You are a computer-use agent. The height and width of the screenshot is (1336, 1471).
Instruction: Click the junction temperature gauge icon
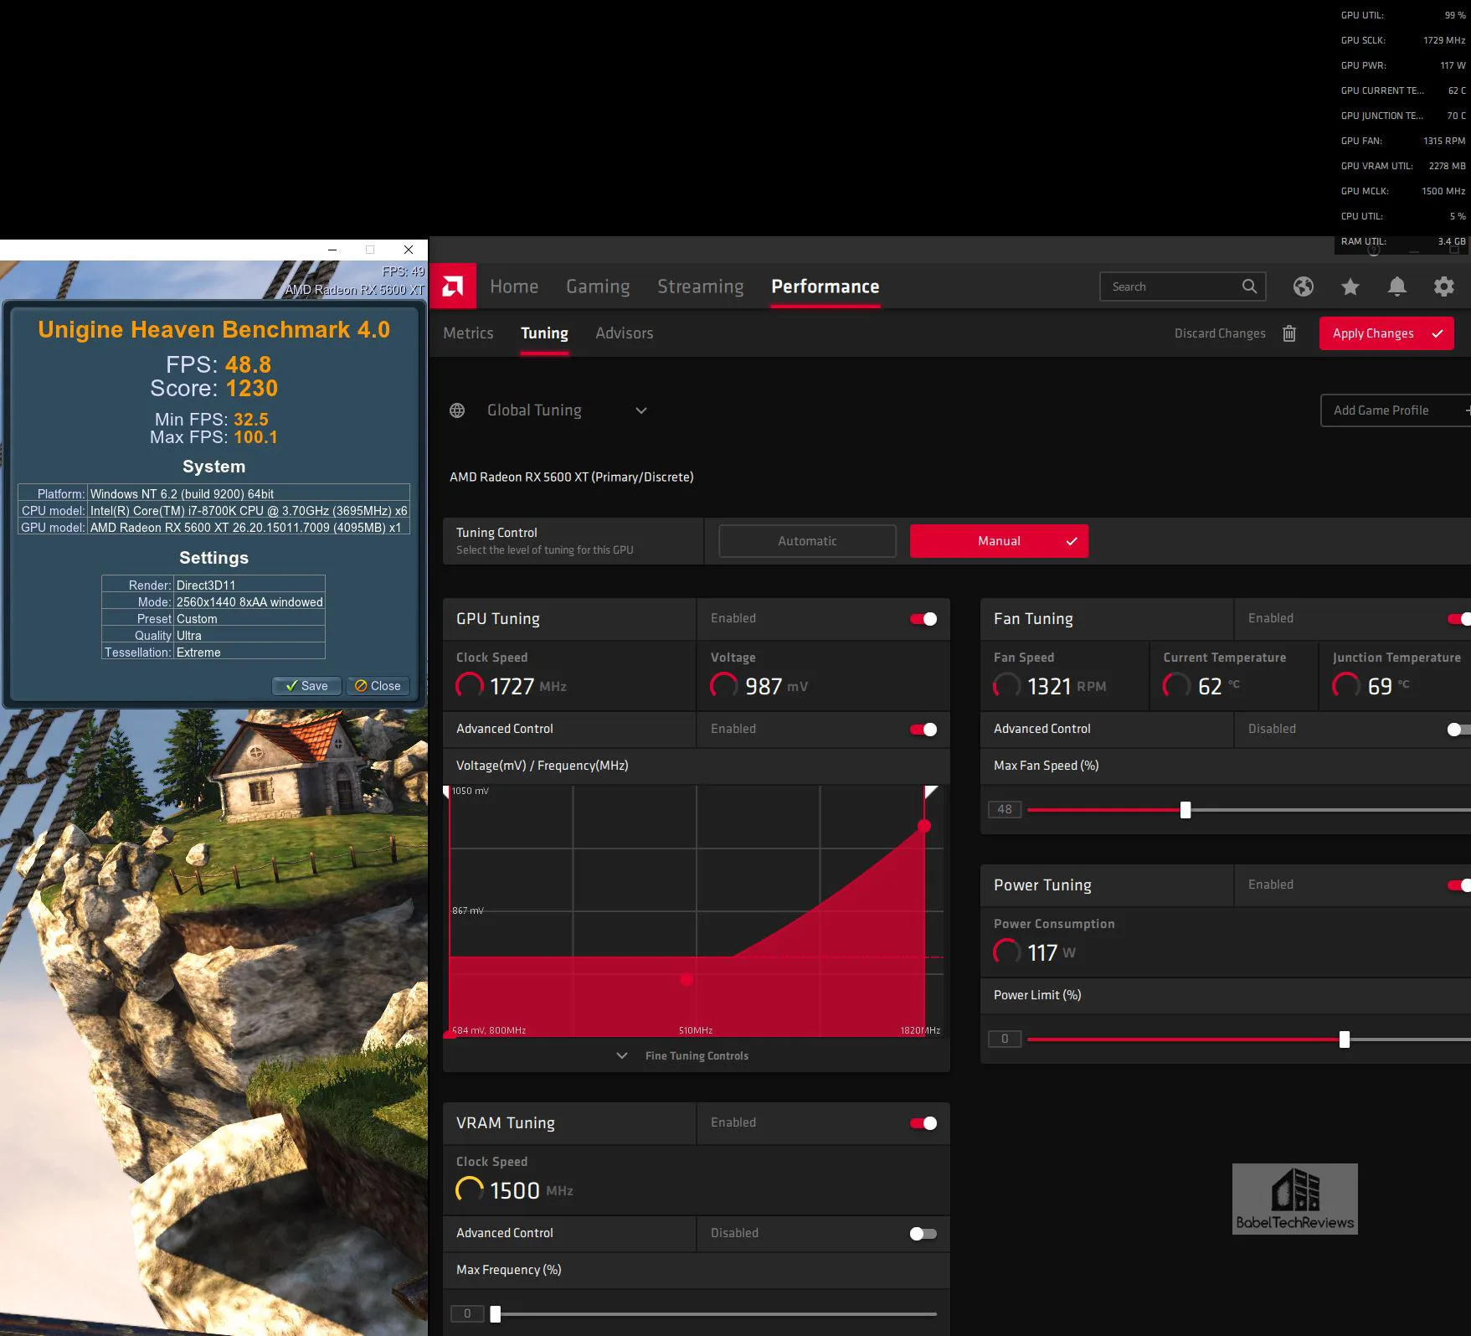tap(1345, 685)
